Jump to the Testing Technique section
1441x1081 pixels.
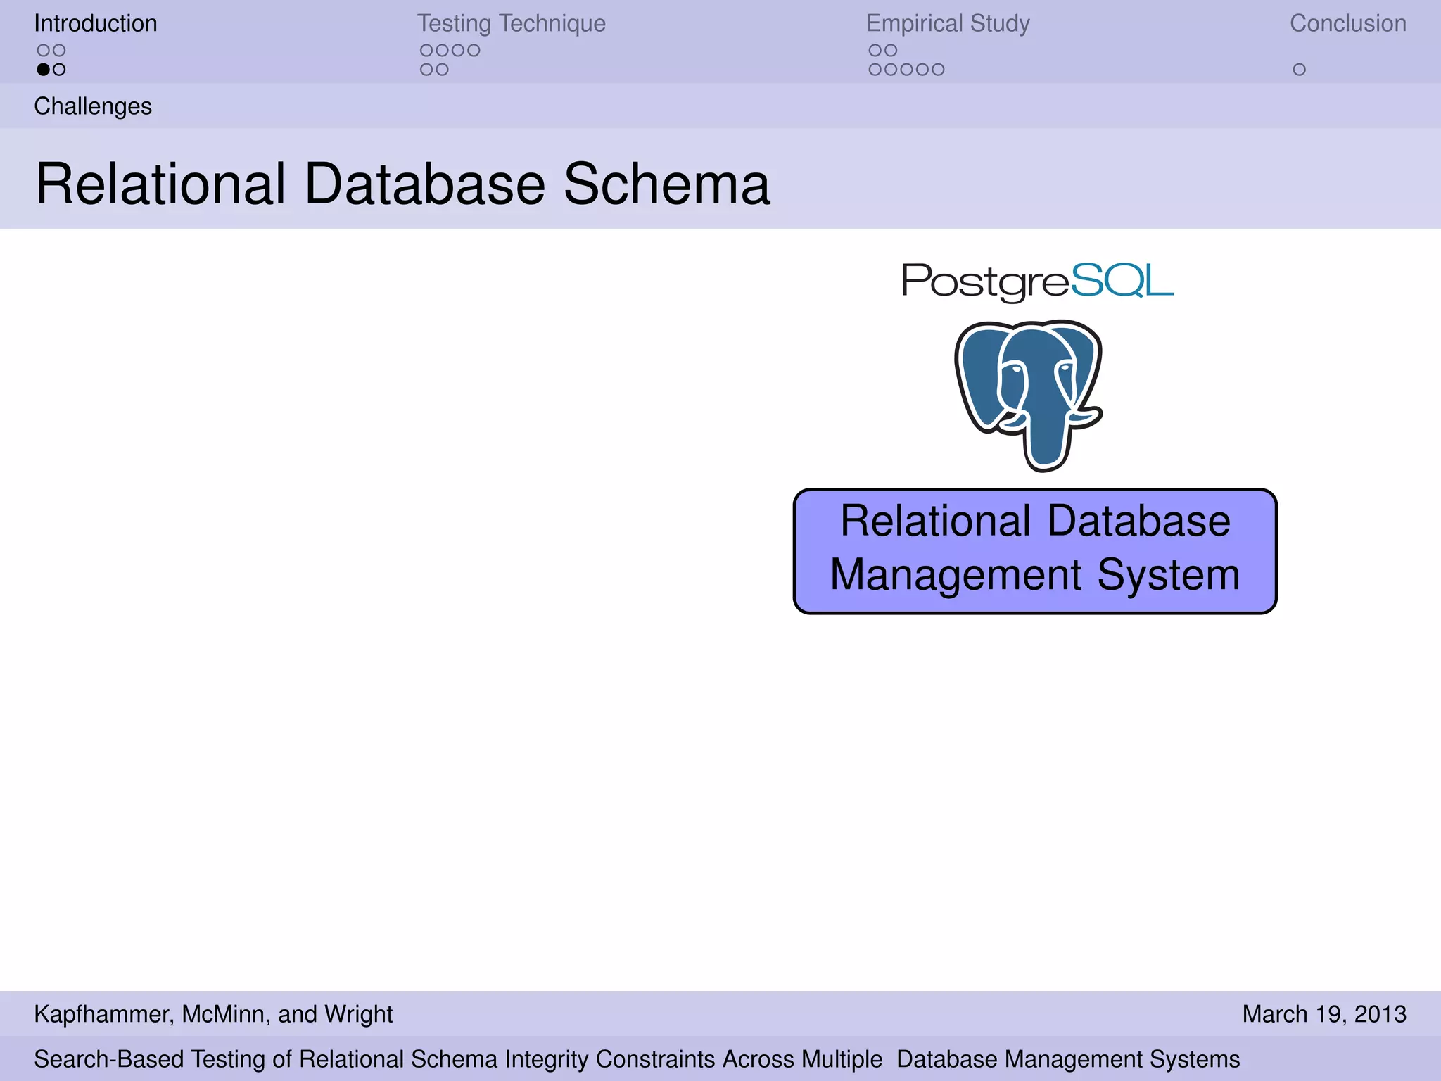pos(511,24)
